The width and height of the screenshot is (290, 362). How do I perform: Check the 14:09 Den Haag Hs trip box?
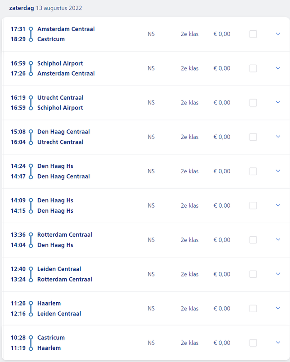(x=253, y=205)
